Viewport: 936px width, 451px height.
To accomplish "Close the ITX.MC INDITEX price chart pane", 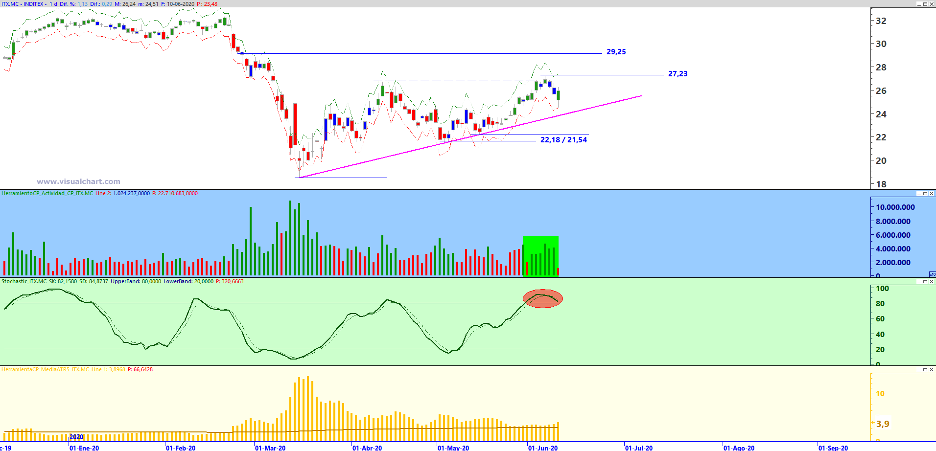I will pyautogui.click(x=932, y=4).
